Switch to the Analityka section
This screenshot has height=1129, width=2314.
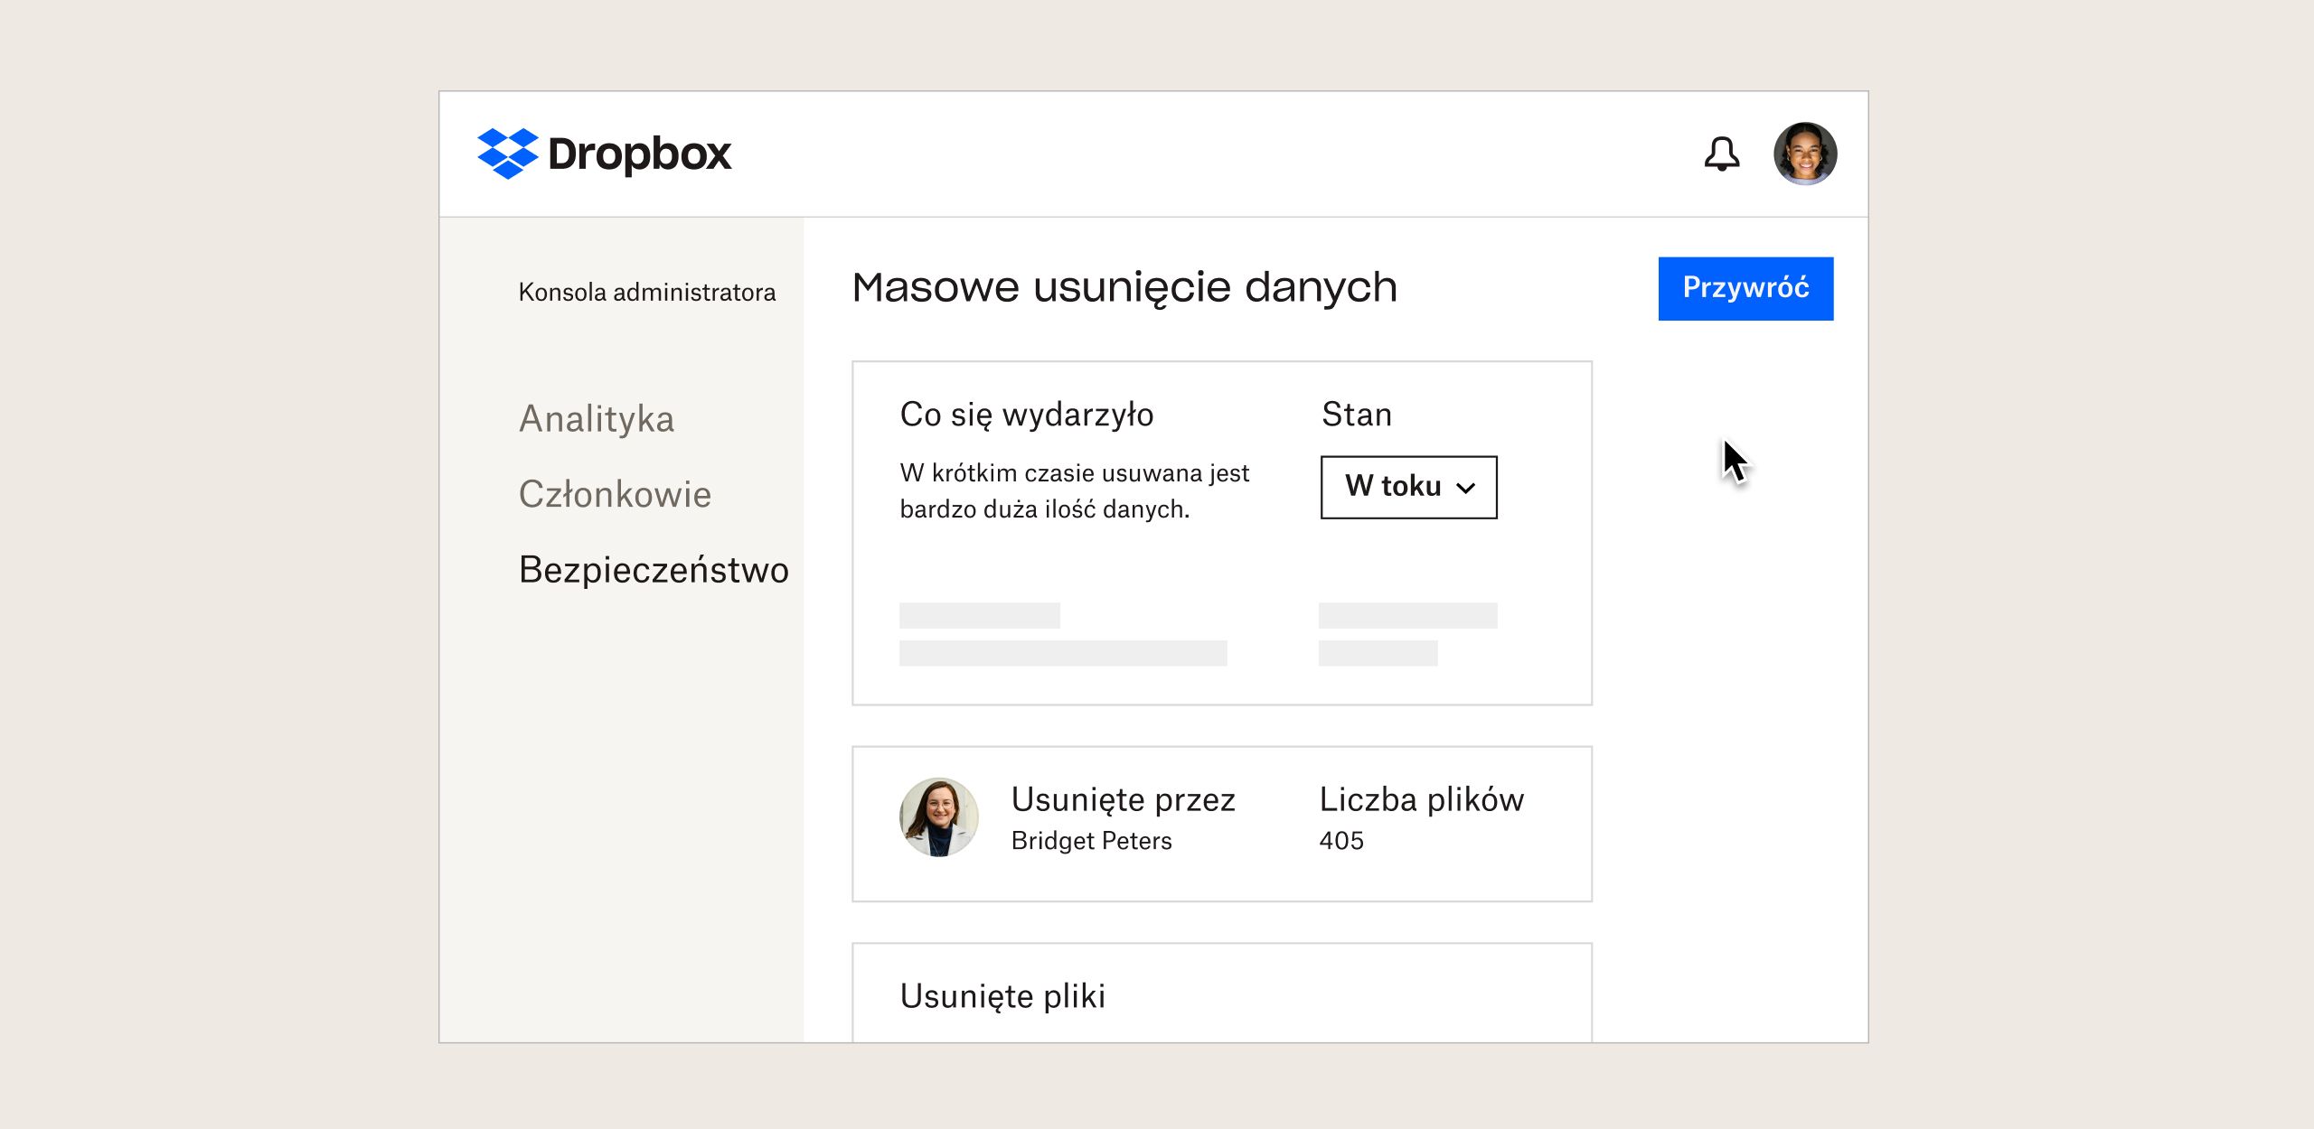[x=597, y=418]
